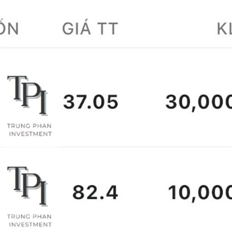The width and height of the screenshot is (232, 232).
Task: Click the TRUNG PHAN text under the first logo
Action: click(x=29, y=126)
